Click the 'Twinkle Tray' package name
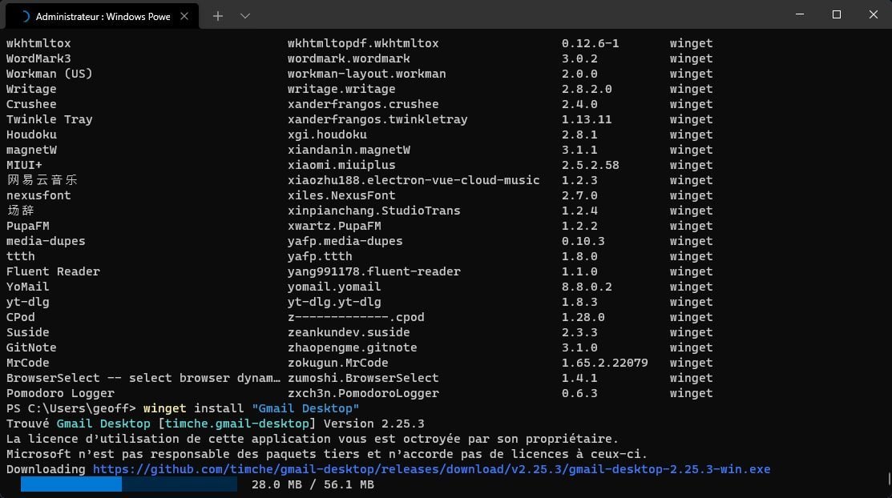 [50, 119]
